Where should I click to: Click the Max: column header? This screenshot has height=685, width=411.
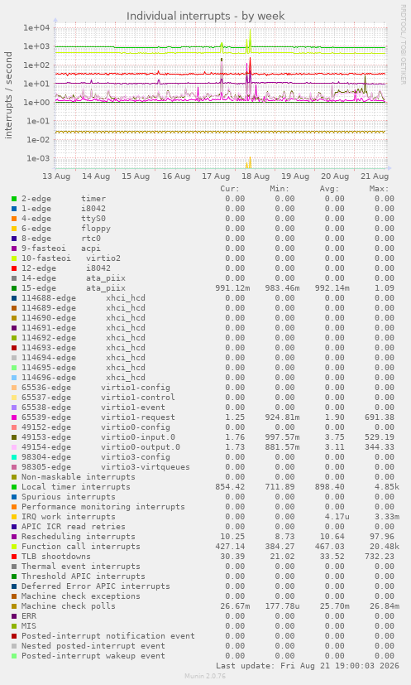pos(379,189)
